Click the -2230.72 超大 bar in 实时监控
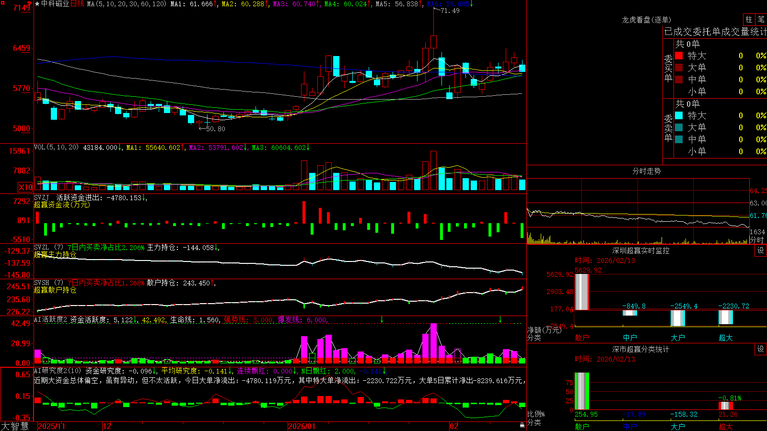The height and width of the screenshot is (431, 767). pyautogui.click(x=726, y=317)
